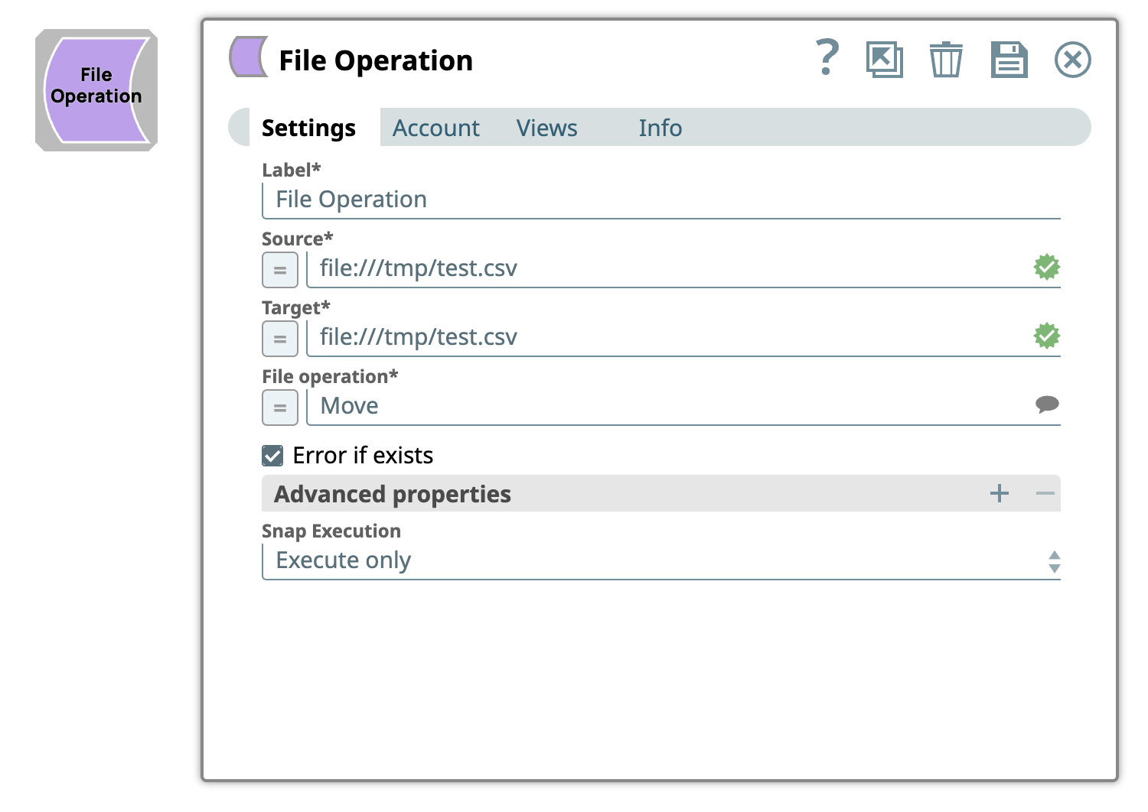This screenshot has height=812, width=1148.
Task: Delete the snap using trash icon
Action: point(946,60)
